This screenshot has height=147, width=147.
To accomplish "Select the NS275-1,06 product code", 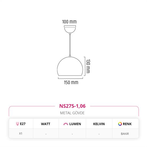I will pos(72,106).
